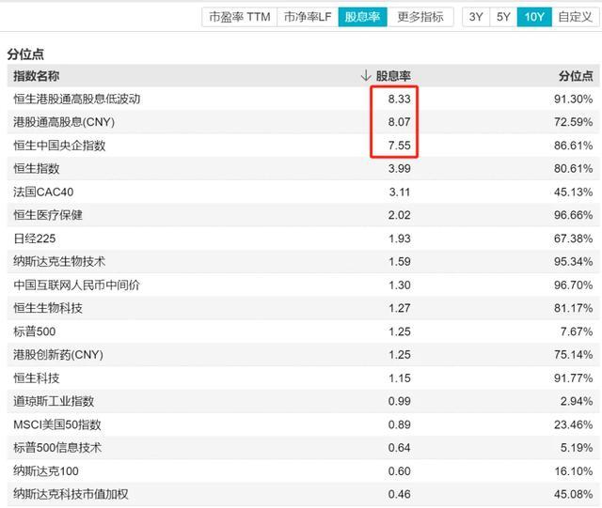Click the 分位点 column header
Image resolution: width=602 pixels, height=508 pixels.
click(x=576, y=76)
